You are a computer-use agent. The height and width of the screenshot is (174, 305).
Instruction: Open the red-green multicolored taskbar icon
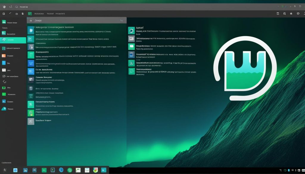(96, 170)
